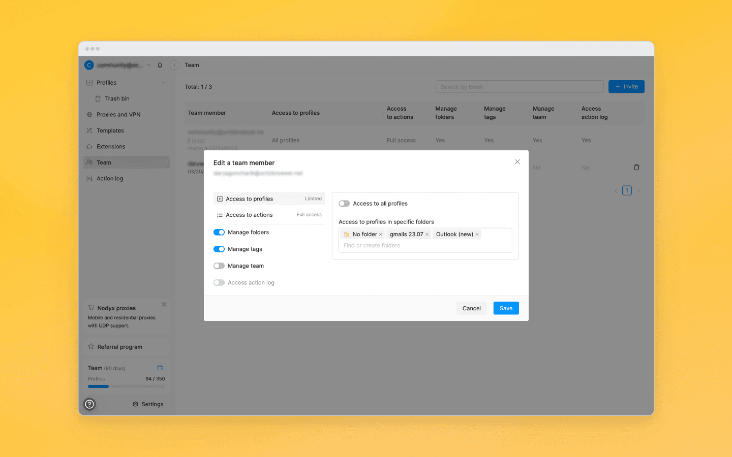Remove the gmails 23.07 folder tag
Viewport: 732px width, 457px height.
coord(427,235)
